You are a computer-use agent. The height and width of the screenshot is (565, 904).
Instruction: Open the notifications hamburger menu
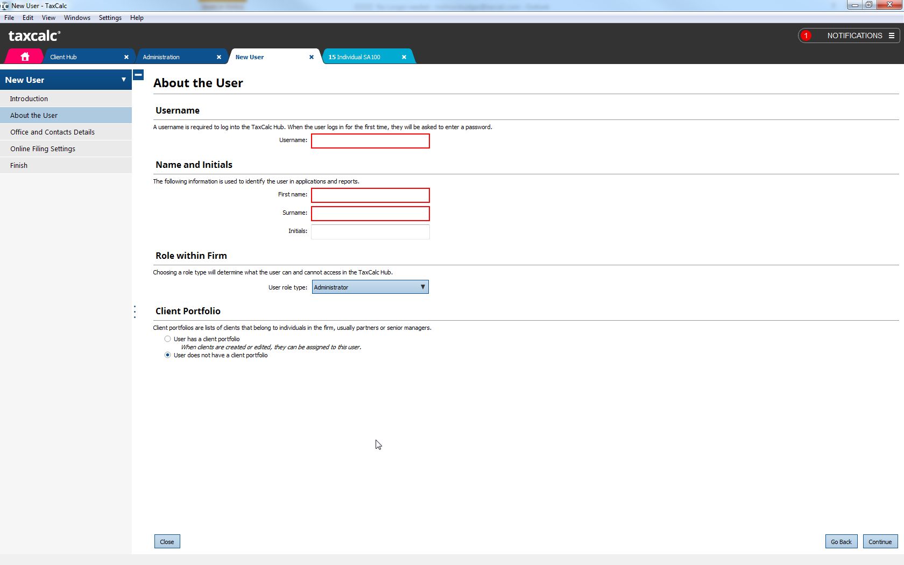coord(892,36)
